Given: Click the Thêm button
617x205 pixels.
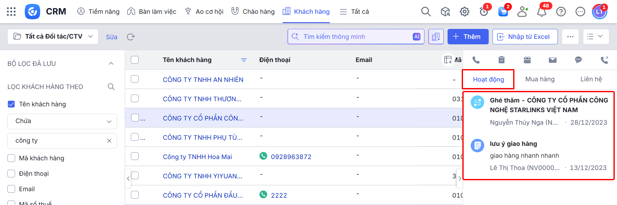Looking at the screenshot, I should click(x=467, y=37).
